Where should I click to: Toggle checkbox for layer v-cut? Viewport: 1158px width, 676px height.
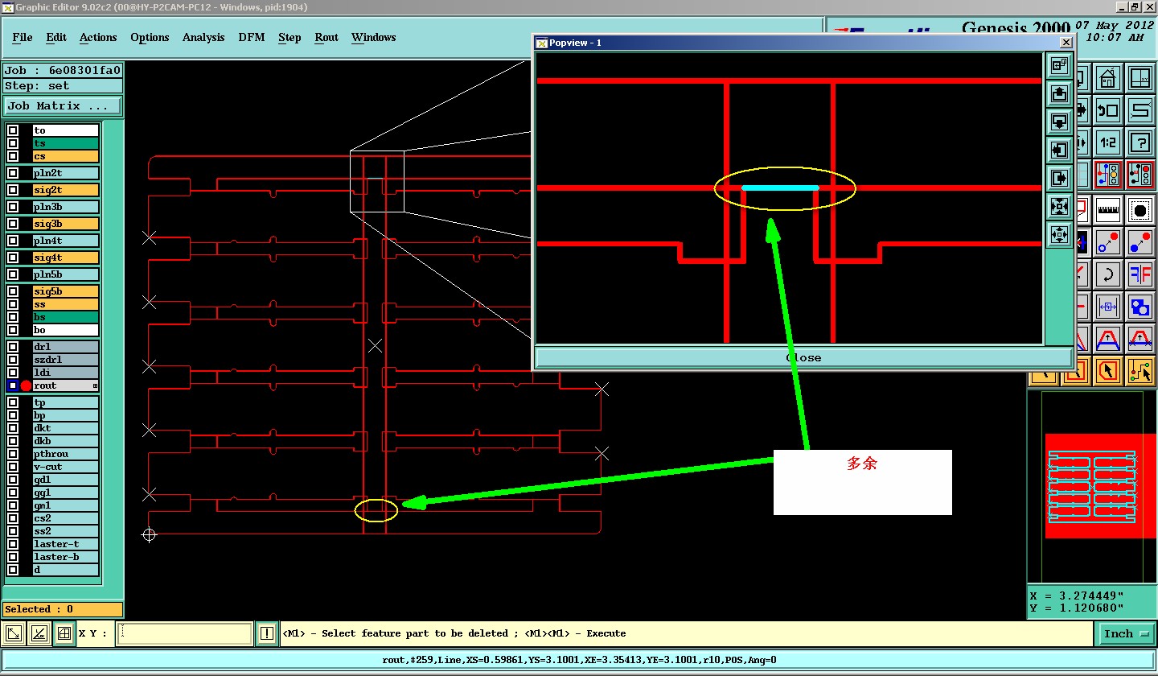click(13, 467)
